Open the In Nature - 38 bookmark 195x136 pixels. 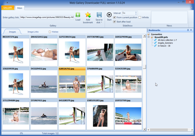point(164,46)
